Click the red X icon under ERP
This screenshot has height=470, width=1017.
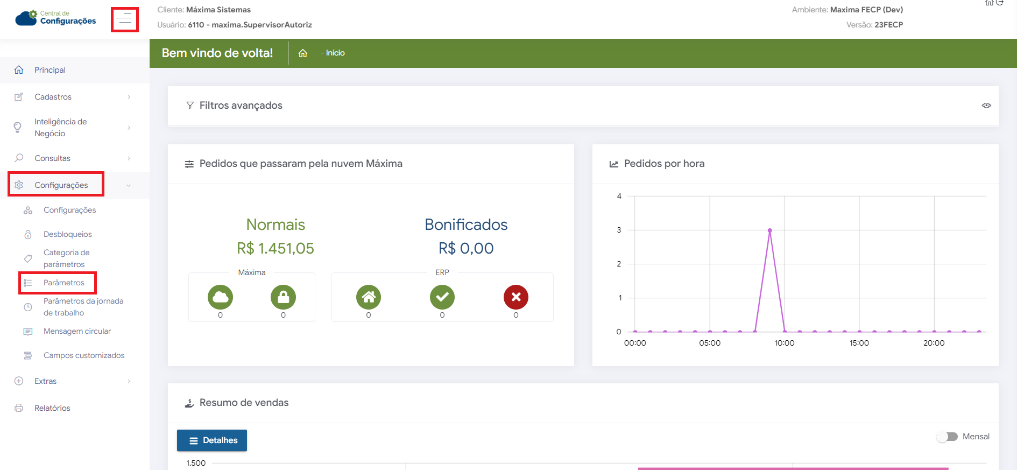point(515,297)
